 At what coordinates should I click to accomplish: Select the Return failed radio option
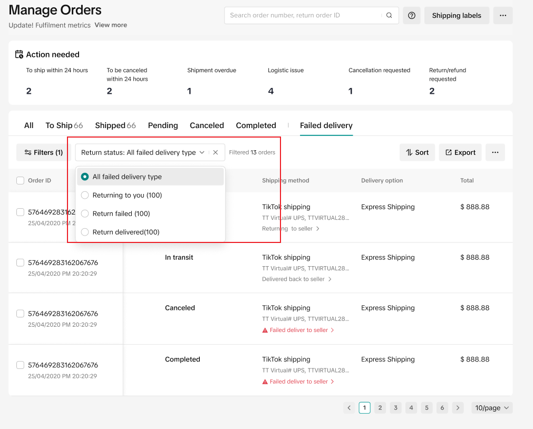pos(85,213)
